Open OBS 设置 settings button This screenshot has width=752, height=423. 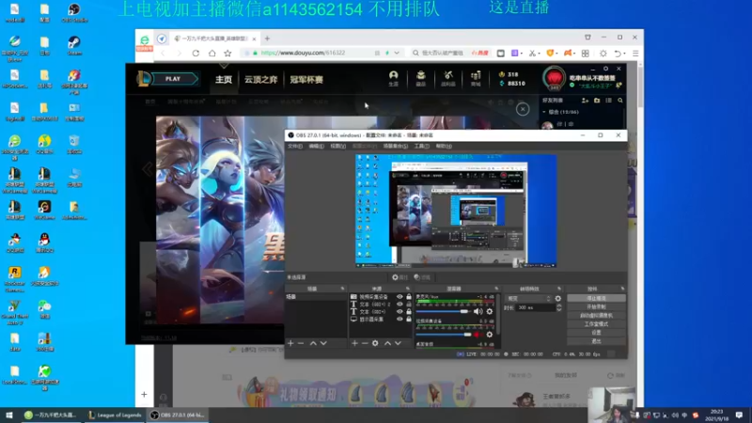596,333
